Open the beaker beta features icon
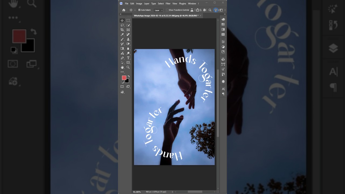The width and height of the screenshot is (345, 194). click(192, 10)
